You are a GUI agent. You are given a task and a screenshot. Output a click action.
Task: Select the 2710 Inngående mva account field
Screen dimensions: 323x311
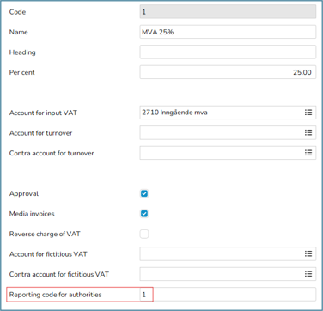(x=228, y=113)
